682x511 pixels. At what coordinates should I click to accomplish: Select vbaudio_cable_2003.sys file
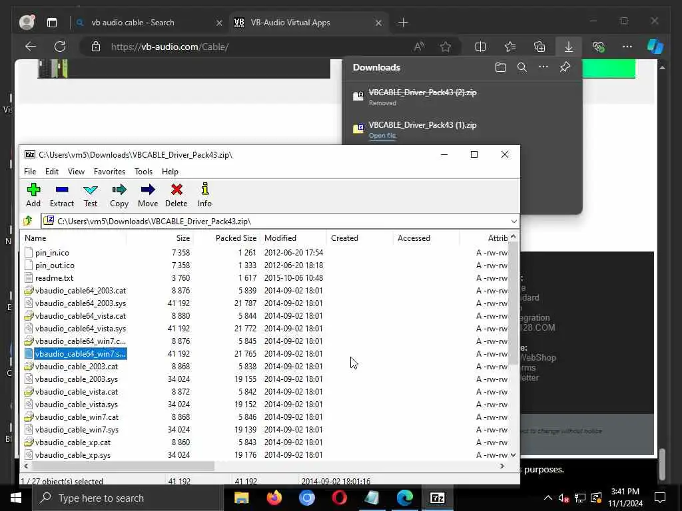click(x=77, y=379)
